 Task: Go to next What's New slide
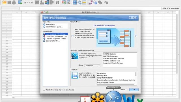pos(136,36)
